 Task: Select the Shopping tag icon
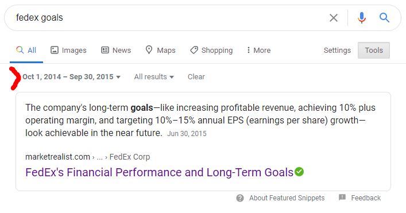tap(194, 50)
